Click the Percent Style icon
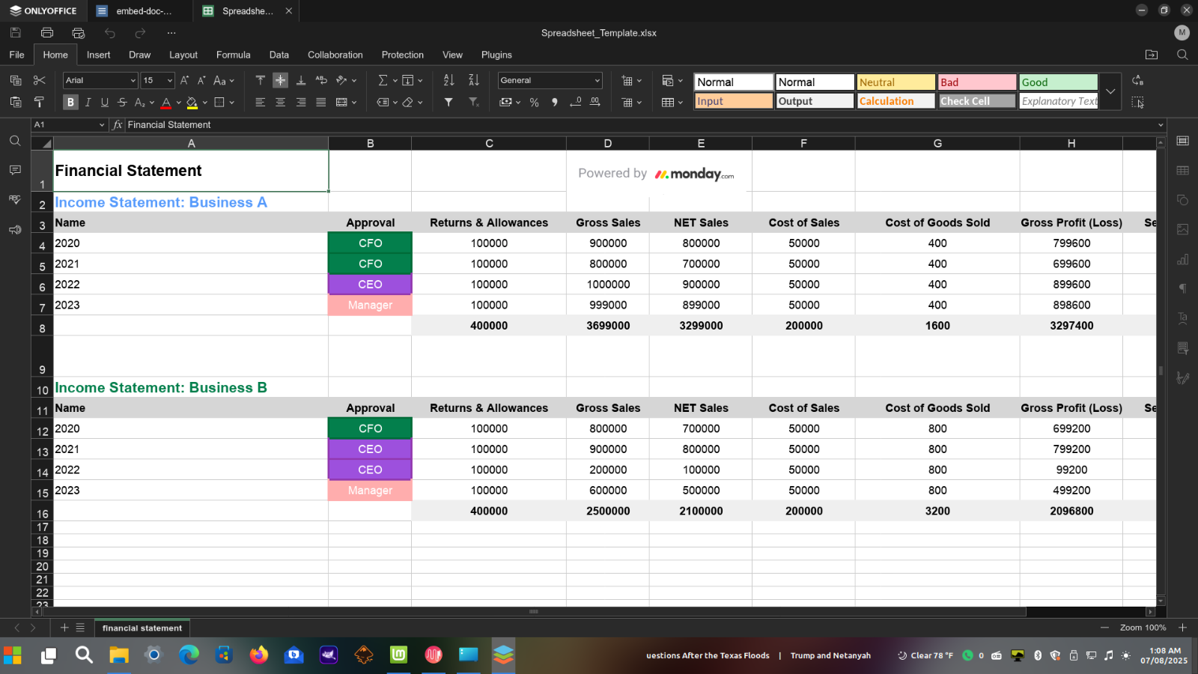Viewport: 1198px width, 674px height. [534, 103]
